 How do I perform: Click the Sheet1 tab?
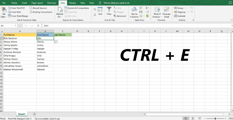pyautogui.click(x=22, y=114)
